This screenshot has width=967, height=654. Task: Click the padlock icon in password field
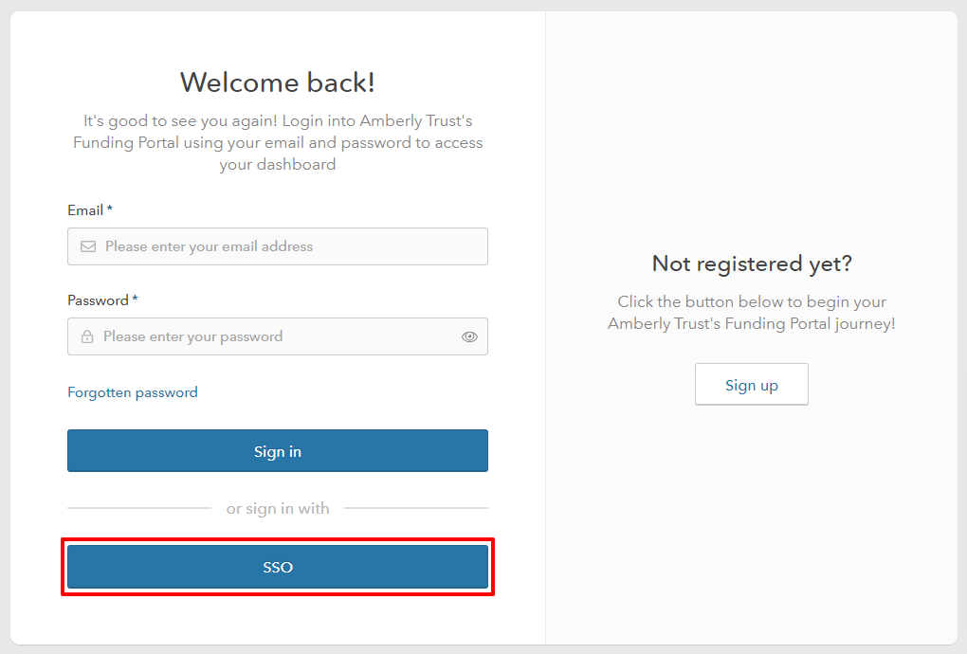click(x=87, y=336)
